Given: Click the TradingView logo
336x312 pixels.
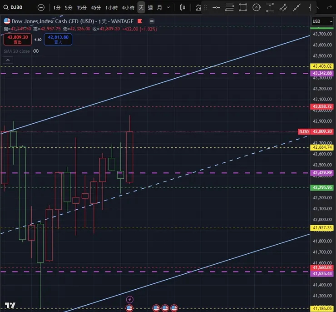Looking at the screenshot, I should click(x=10, y=305).
